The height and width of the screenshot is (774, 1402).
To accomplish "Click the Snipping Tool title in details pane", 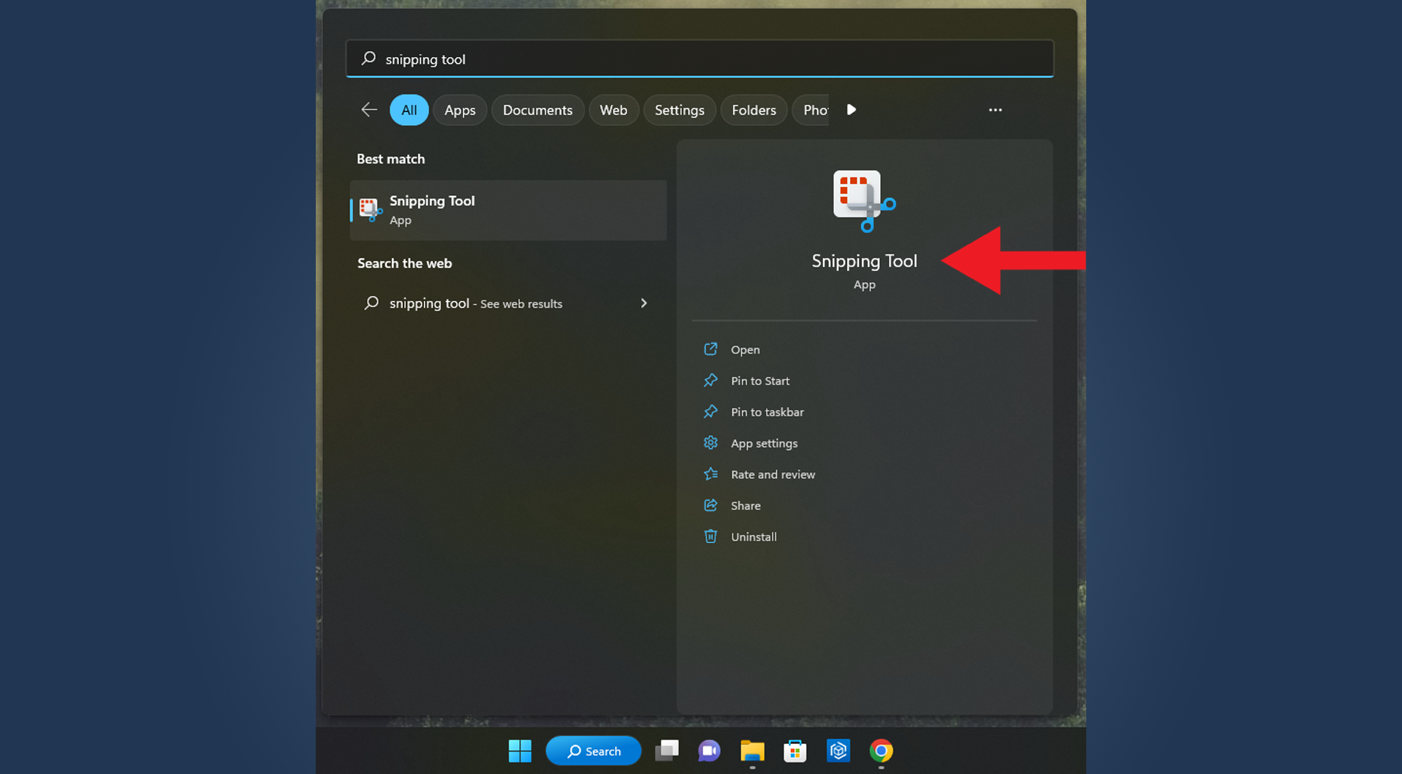I will click(x=864, y=261).
